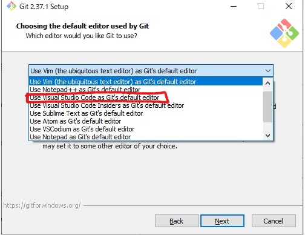Click the list scrollbar thumb
This screenshot has width=305, height=235.
pos(267,107)
